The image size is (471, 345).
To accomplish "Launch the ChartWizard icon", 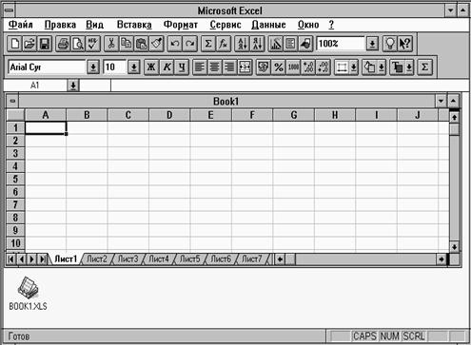I will (x=275, y=44).
